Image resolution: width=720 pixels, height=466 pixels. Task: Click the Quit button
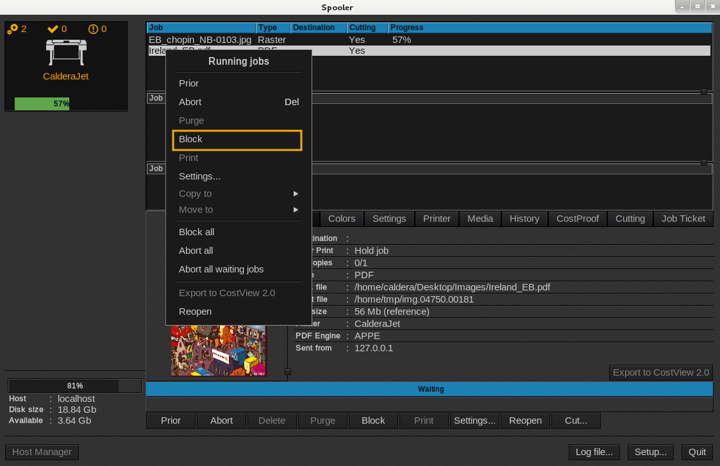[697, 452]
